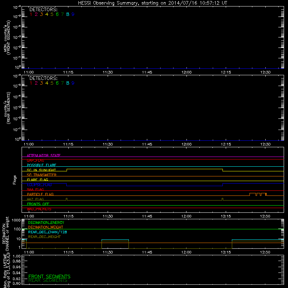Select detector 1 in the front segments legend
The image size is (288, 288).
coord(31,14)
